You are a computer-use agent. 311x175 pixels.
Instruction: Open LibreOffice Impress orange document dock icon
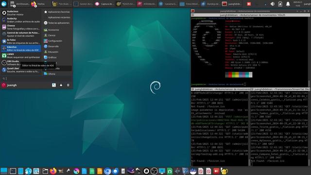point(100,171)
